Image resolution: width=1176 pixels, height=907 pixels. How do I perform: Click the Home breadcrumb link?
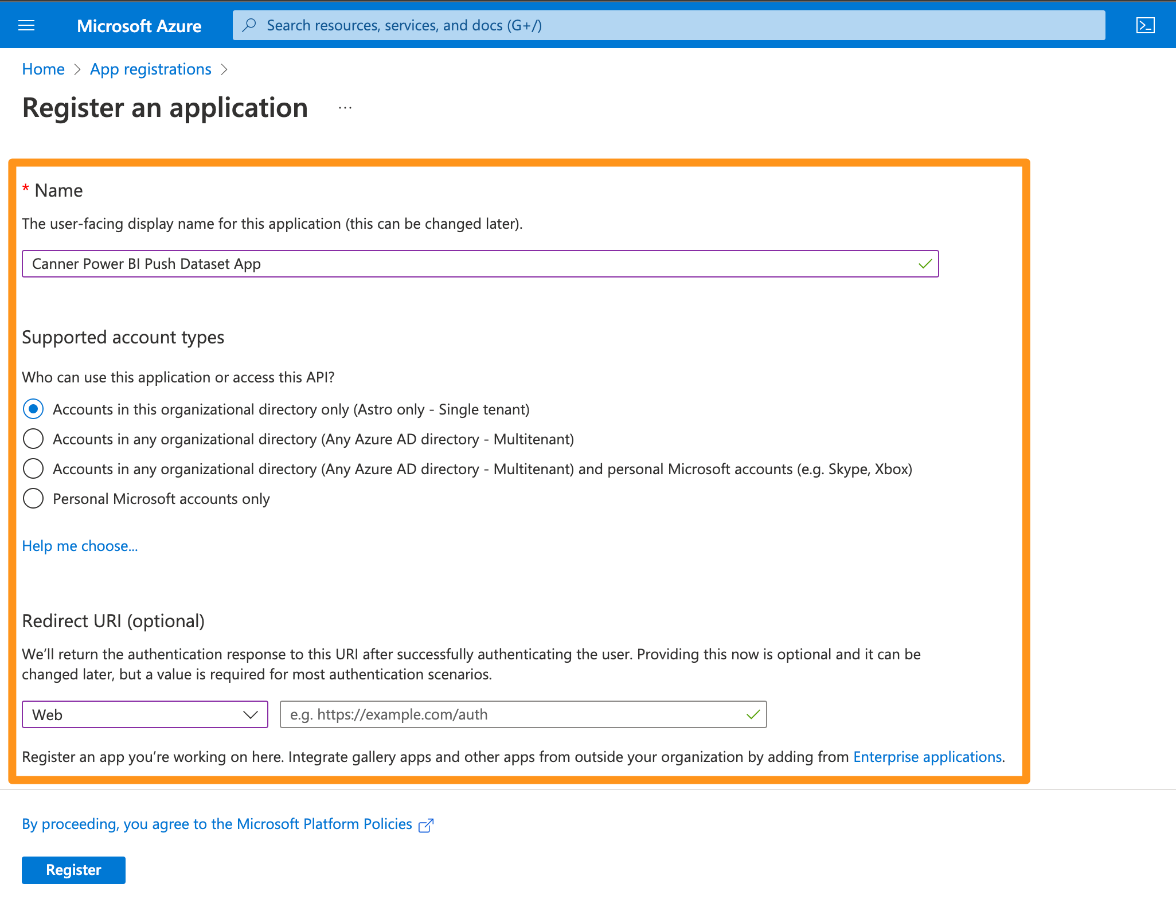(41, 69)
